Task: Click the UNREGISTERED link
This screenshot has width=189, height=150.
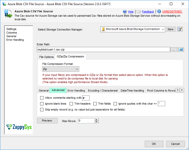Action: point(172,12)
